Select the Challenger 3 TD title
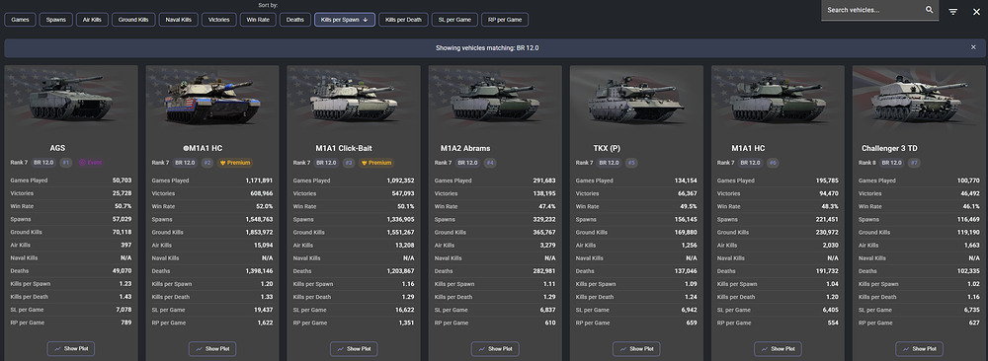Screen dimensions: 988x361 click(890, 148)
